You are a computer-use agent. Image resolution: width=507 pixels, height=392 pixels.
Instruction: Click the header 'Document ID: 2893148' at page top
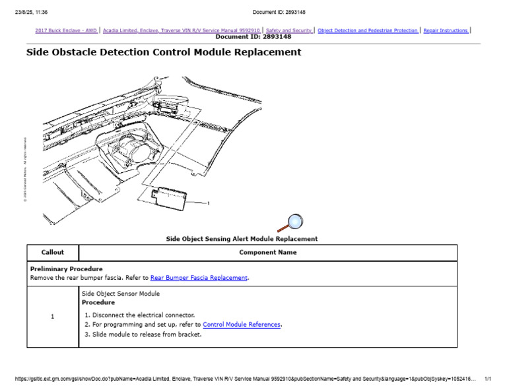pyautogui.click(x=279, y=13)
